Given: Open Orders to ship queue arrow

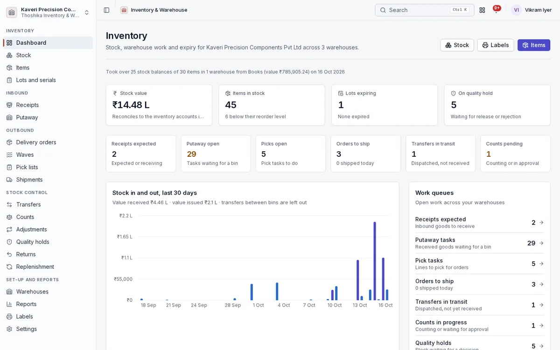Looking at the screenshot, I should [541, 284].
